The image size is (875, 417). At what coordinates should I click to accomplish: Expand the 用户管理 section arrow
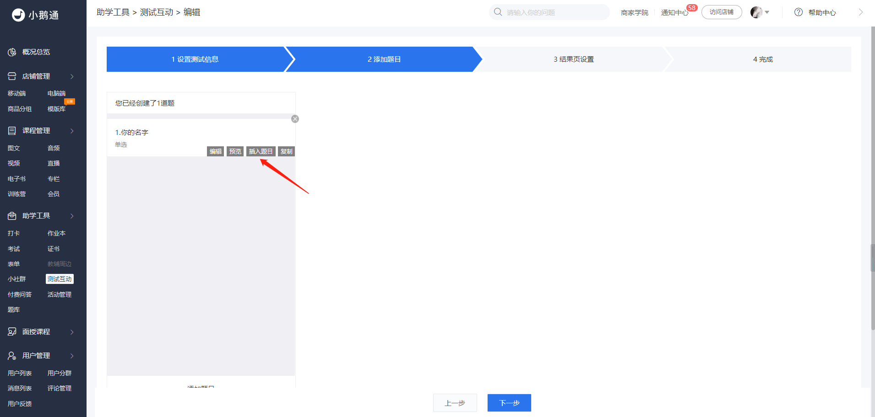click(x=72, y=356)
